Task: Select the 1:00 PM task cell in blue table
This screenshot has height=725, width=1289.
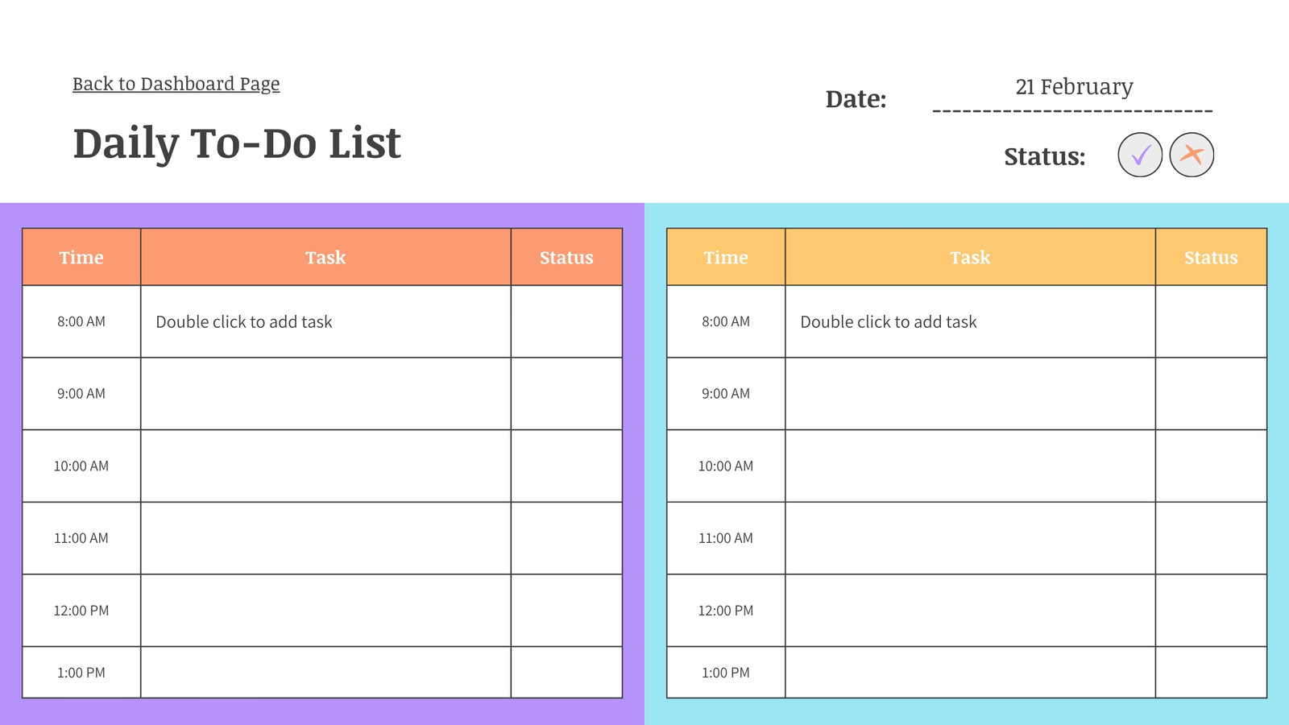Action: (x=970, y=672)
